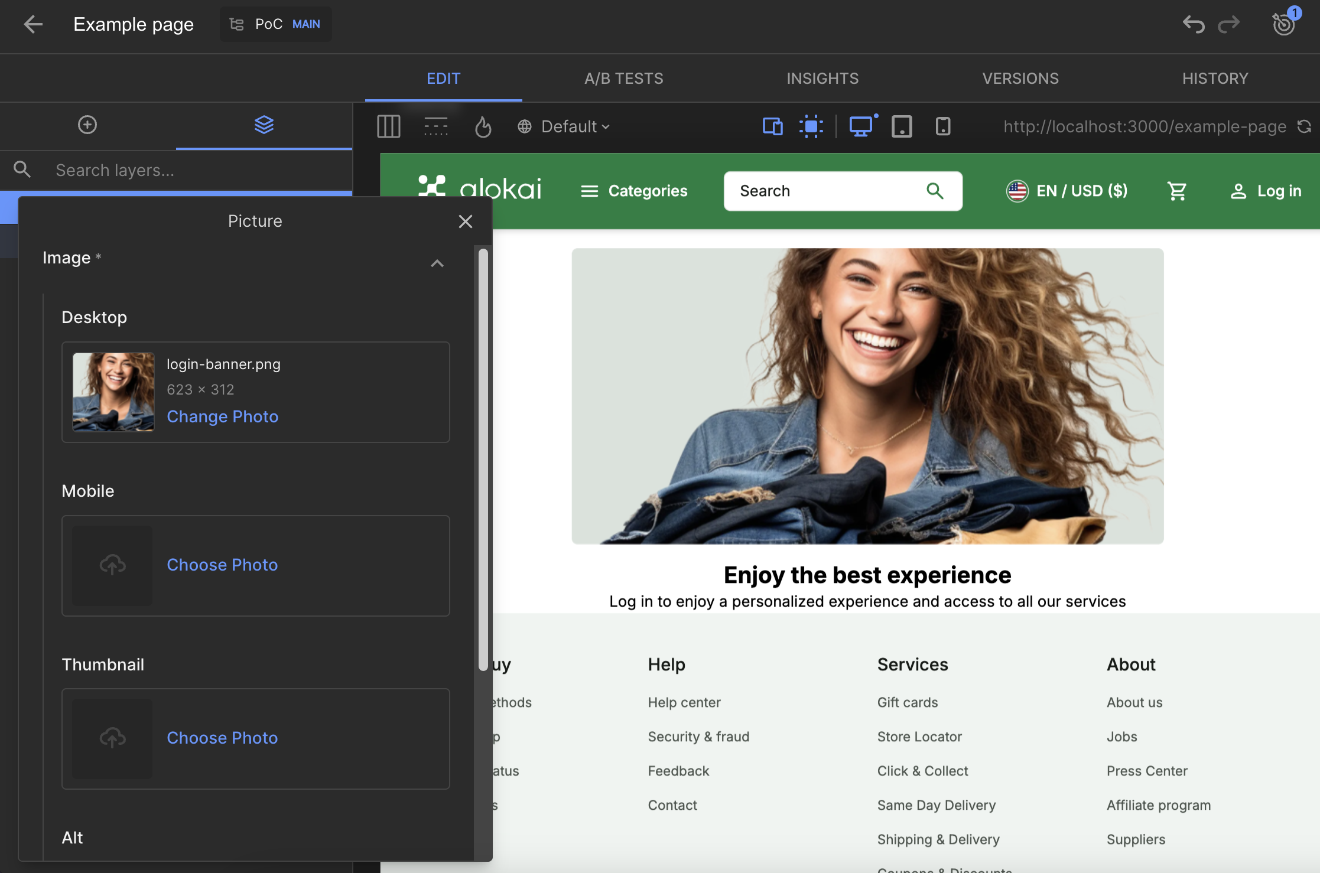Viewport: 1320px width, 873px height.
Task: Switch to the A/B TESTS tab
Action: [x=623, y=79]
